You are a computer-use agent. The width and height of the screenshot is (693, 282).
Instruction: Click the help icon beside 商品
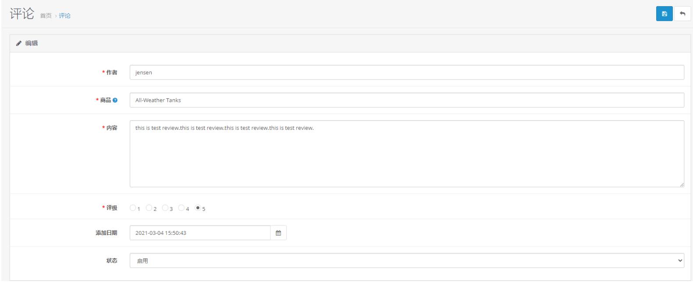click(x=115, y=100)
